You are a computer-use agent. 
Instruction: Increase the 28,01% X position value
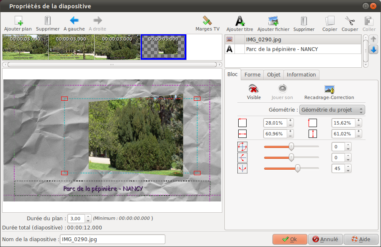click(291, 121)
